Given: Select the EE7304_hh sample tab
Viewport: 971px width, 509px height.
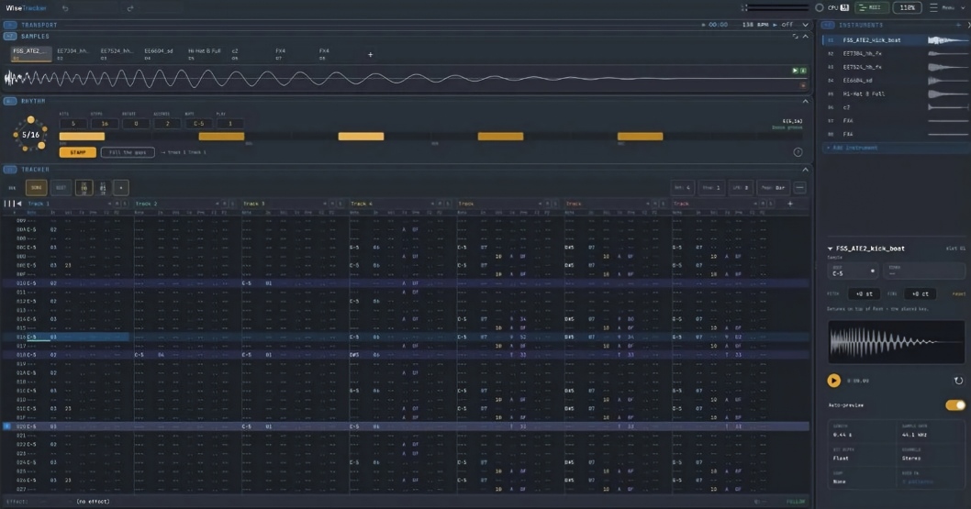Looking at the screenshot, I should (73, 54).
